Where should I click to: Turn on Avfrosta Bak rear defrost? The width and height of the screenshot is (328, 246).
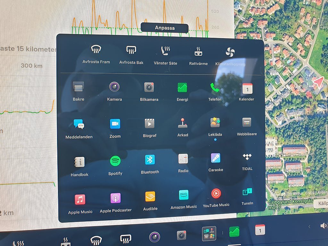point(131,50)
